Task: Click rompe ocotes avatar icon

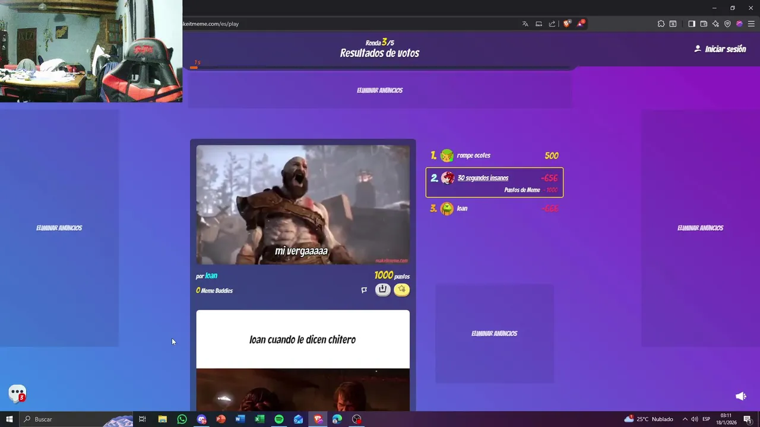Action: pos(447,155)
